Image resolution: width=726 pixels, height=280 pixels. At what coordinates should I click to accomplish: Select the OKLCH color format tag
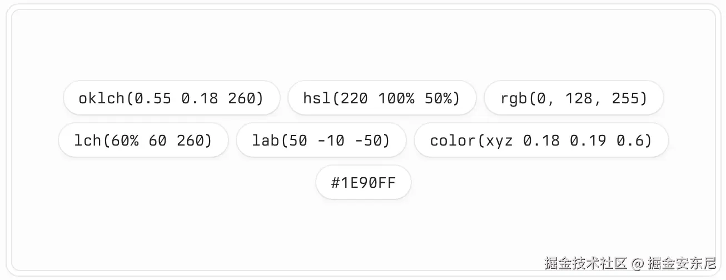pyautogui.click(x=171, y=98)
